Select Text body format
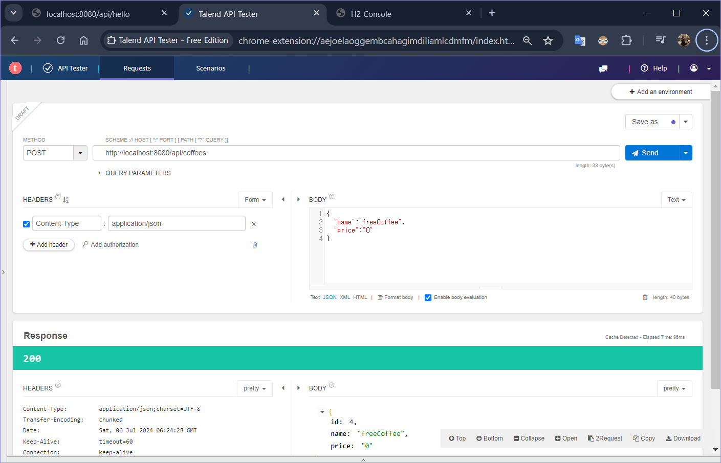721x463 pixels. [x=315, y=297]
